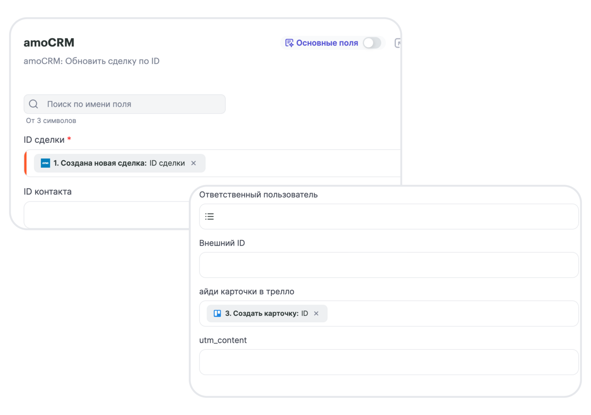Viewport: 591px width, 415px height.
Task: Click into the utm_content field
Action: tap(389, 362)
